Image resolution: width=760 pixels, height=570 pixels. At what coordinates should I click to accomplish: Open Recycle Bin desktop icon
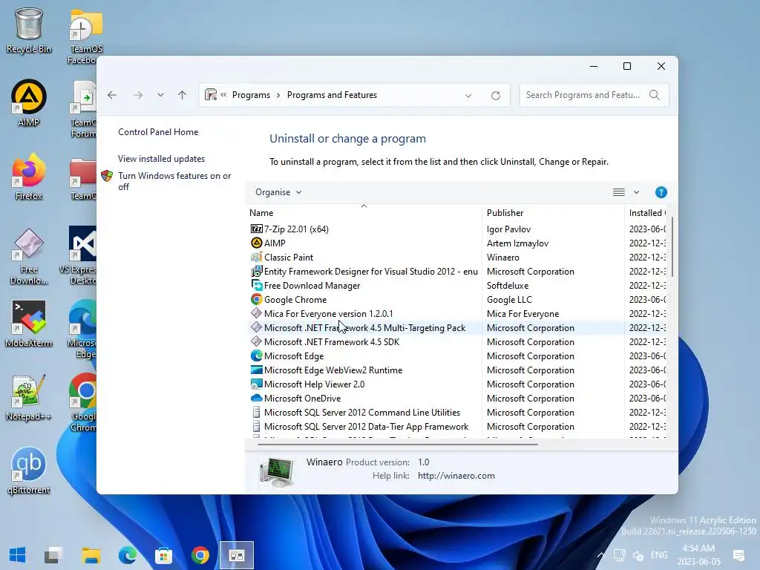pyautogui.click(x=29, y=31)
